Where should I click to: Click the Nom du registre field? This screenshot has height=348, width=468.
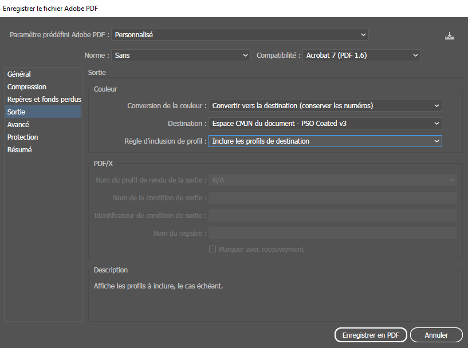click(332, 234)
